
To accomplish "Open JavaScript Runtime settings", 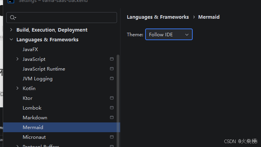I will point(44,69).
